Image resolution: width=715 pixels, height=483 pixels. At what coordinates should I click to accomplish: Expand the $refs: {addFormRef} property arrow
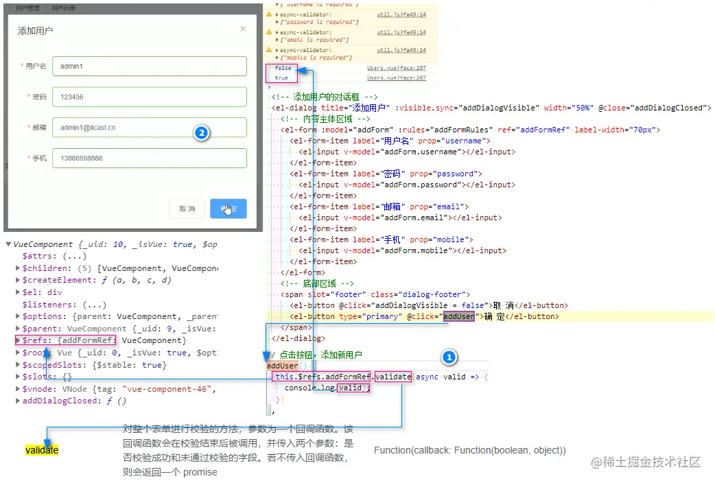pyautogui.click(x=18, y=340)
